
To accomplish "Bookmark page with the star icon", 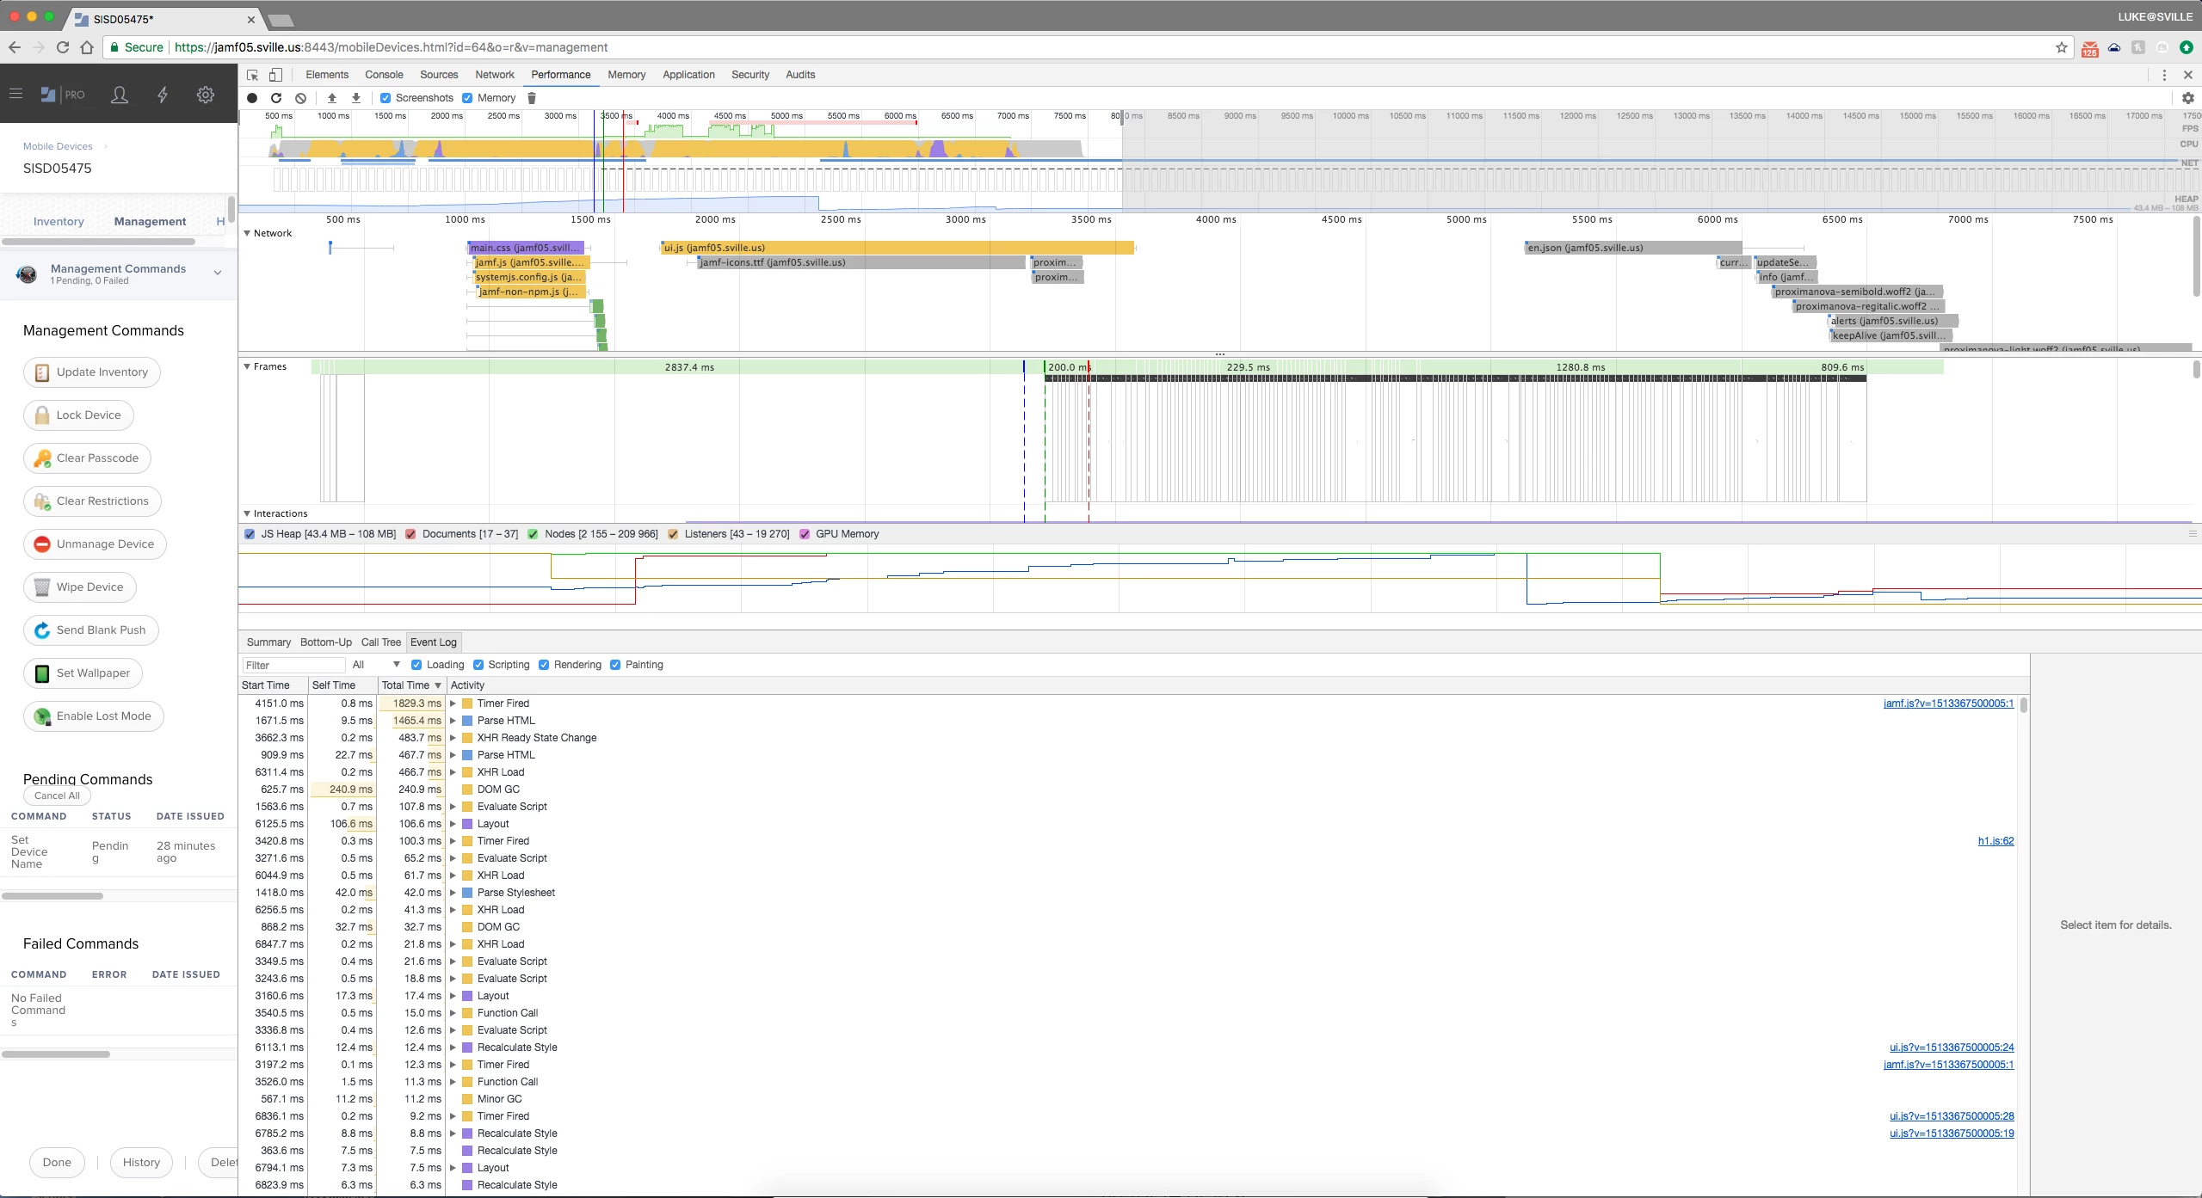I will 2062,47.
